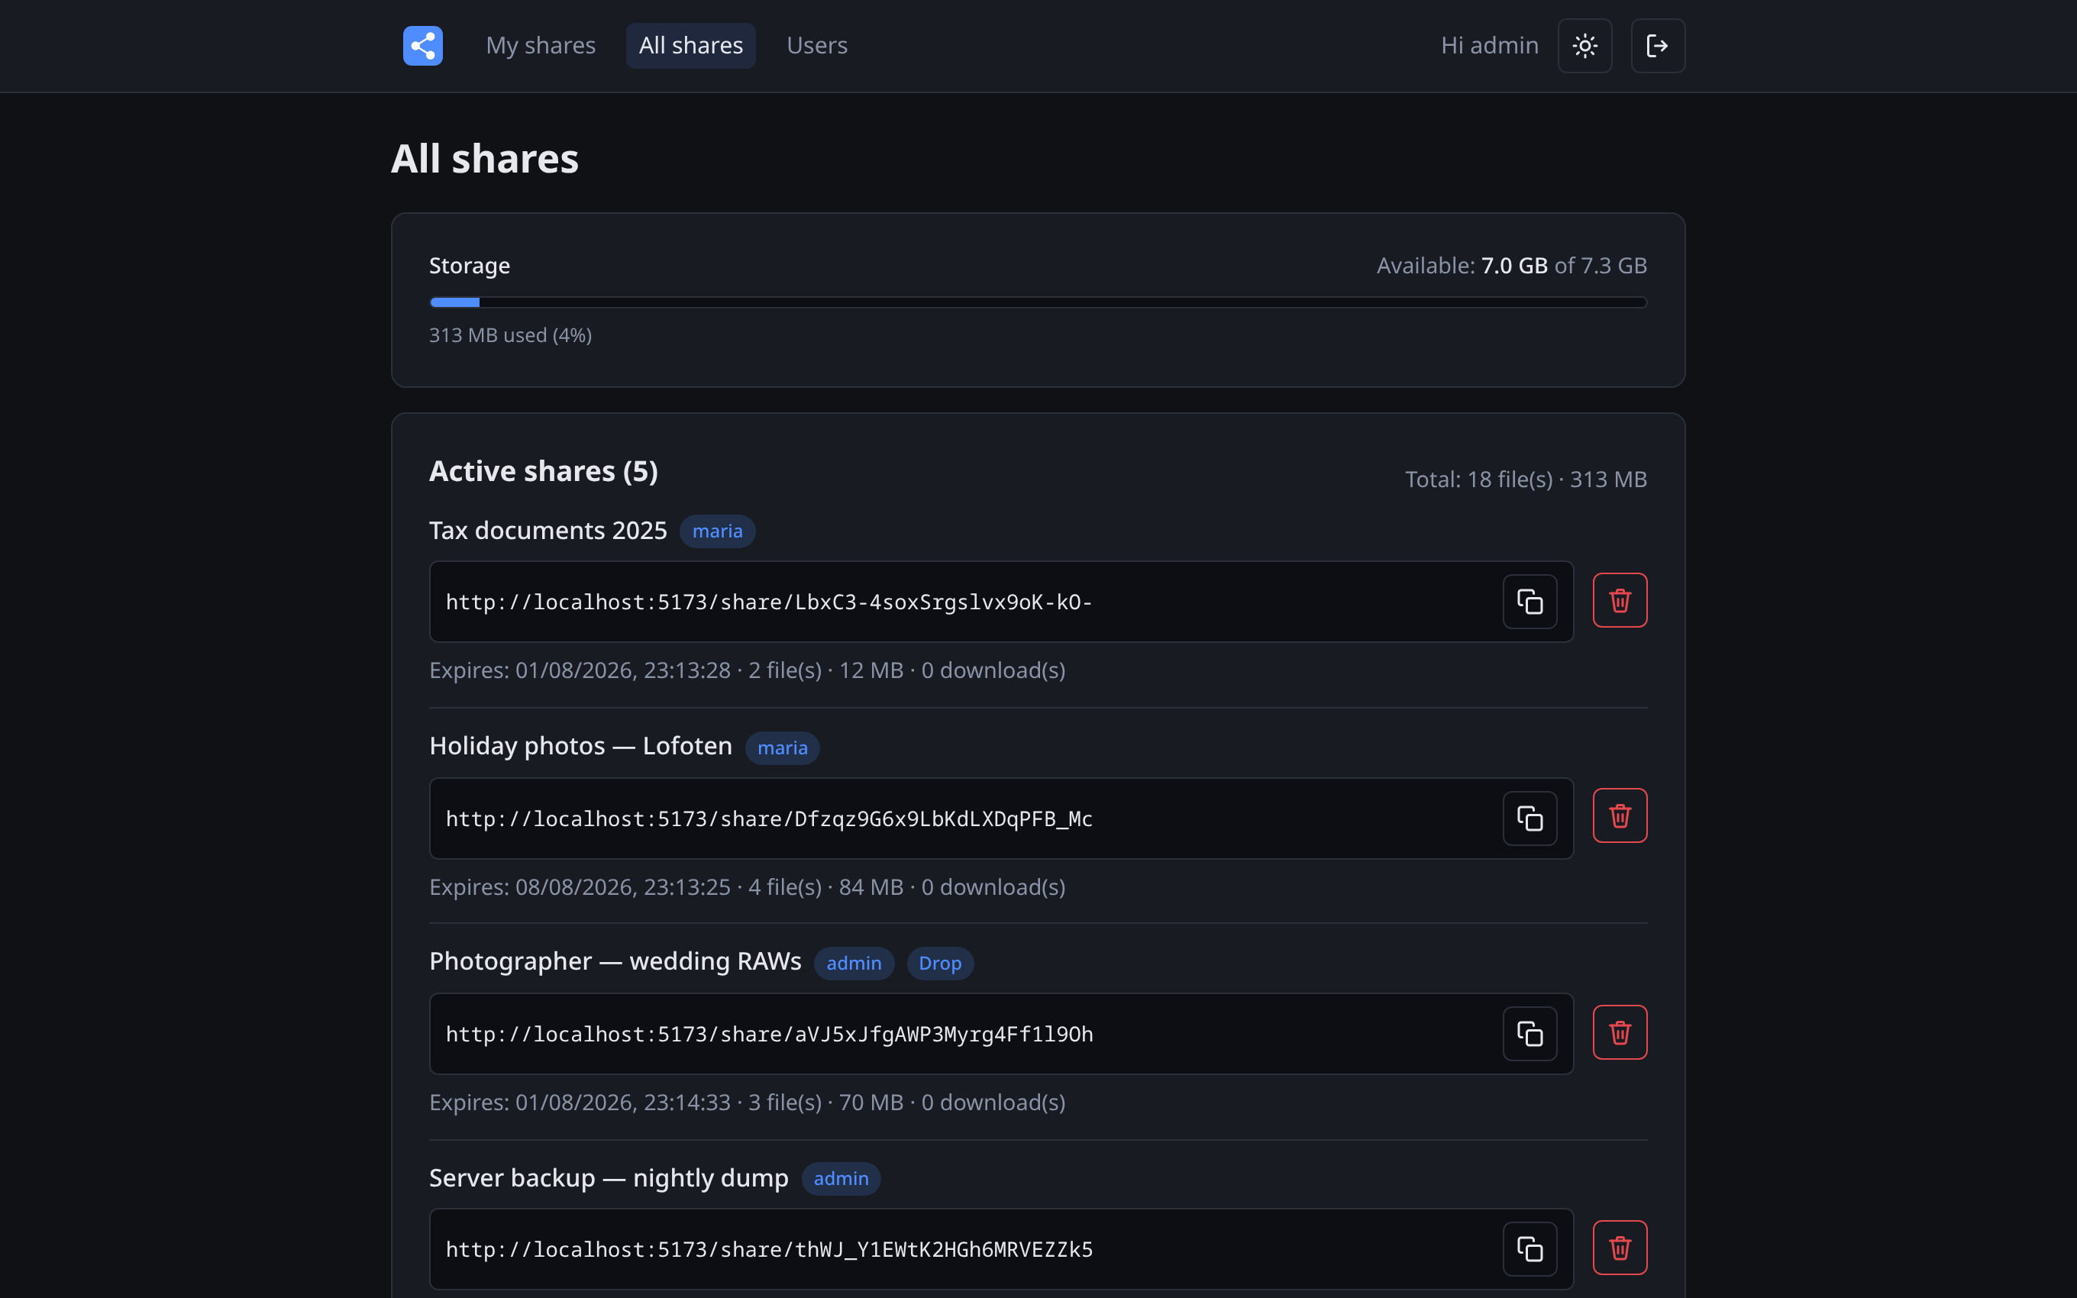The width and height of the screenshot is (2077, 1298).
Task: Click the Drop badge on wedding RAWs
Action: 940,964
